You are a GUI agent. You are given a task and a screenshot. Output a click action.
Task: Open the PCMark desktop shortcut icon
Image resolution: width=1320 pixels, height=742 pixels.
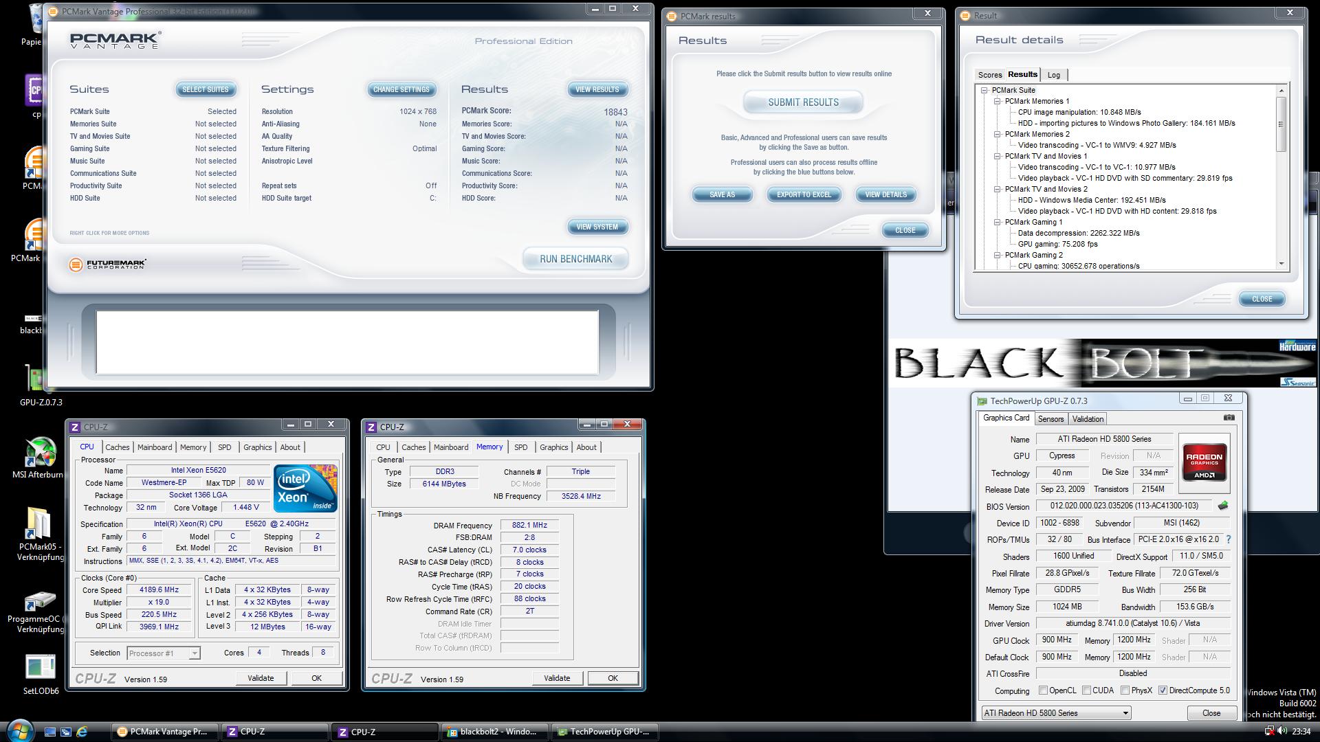34,236
